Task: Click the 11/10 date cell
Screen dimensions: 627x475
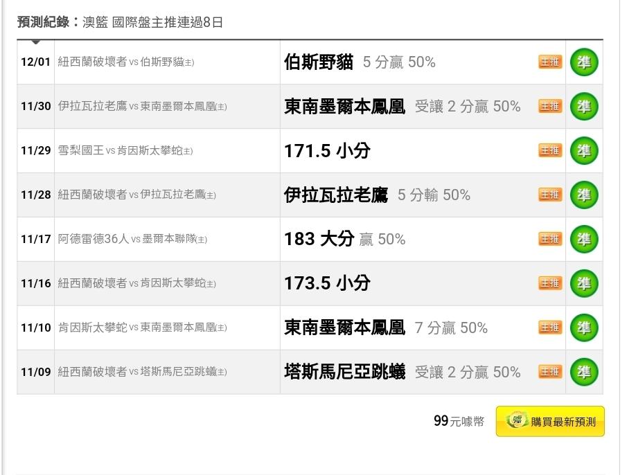Action: pos(35,328)
